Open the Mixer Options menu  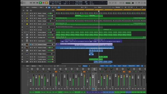[34, 66]
